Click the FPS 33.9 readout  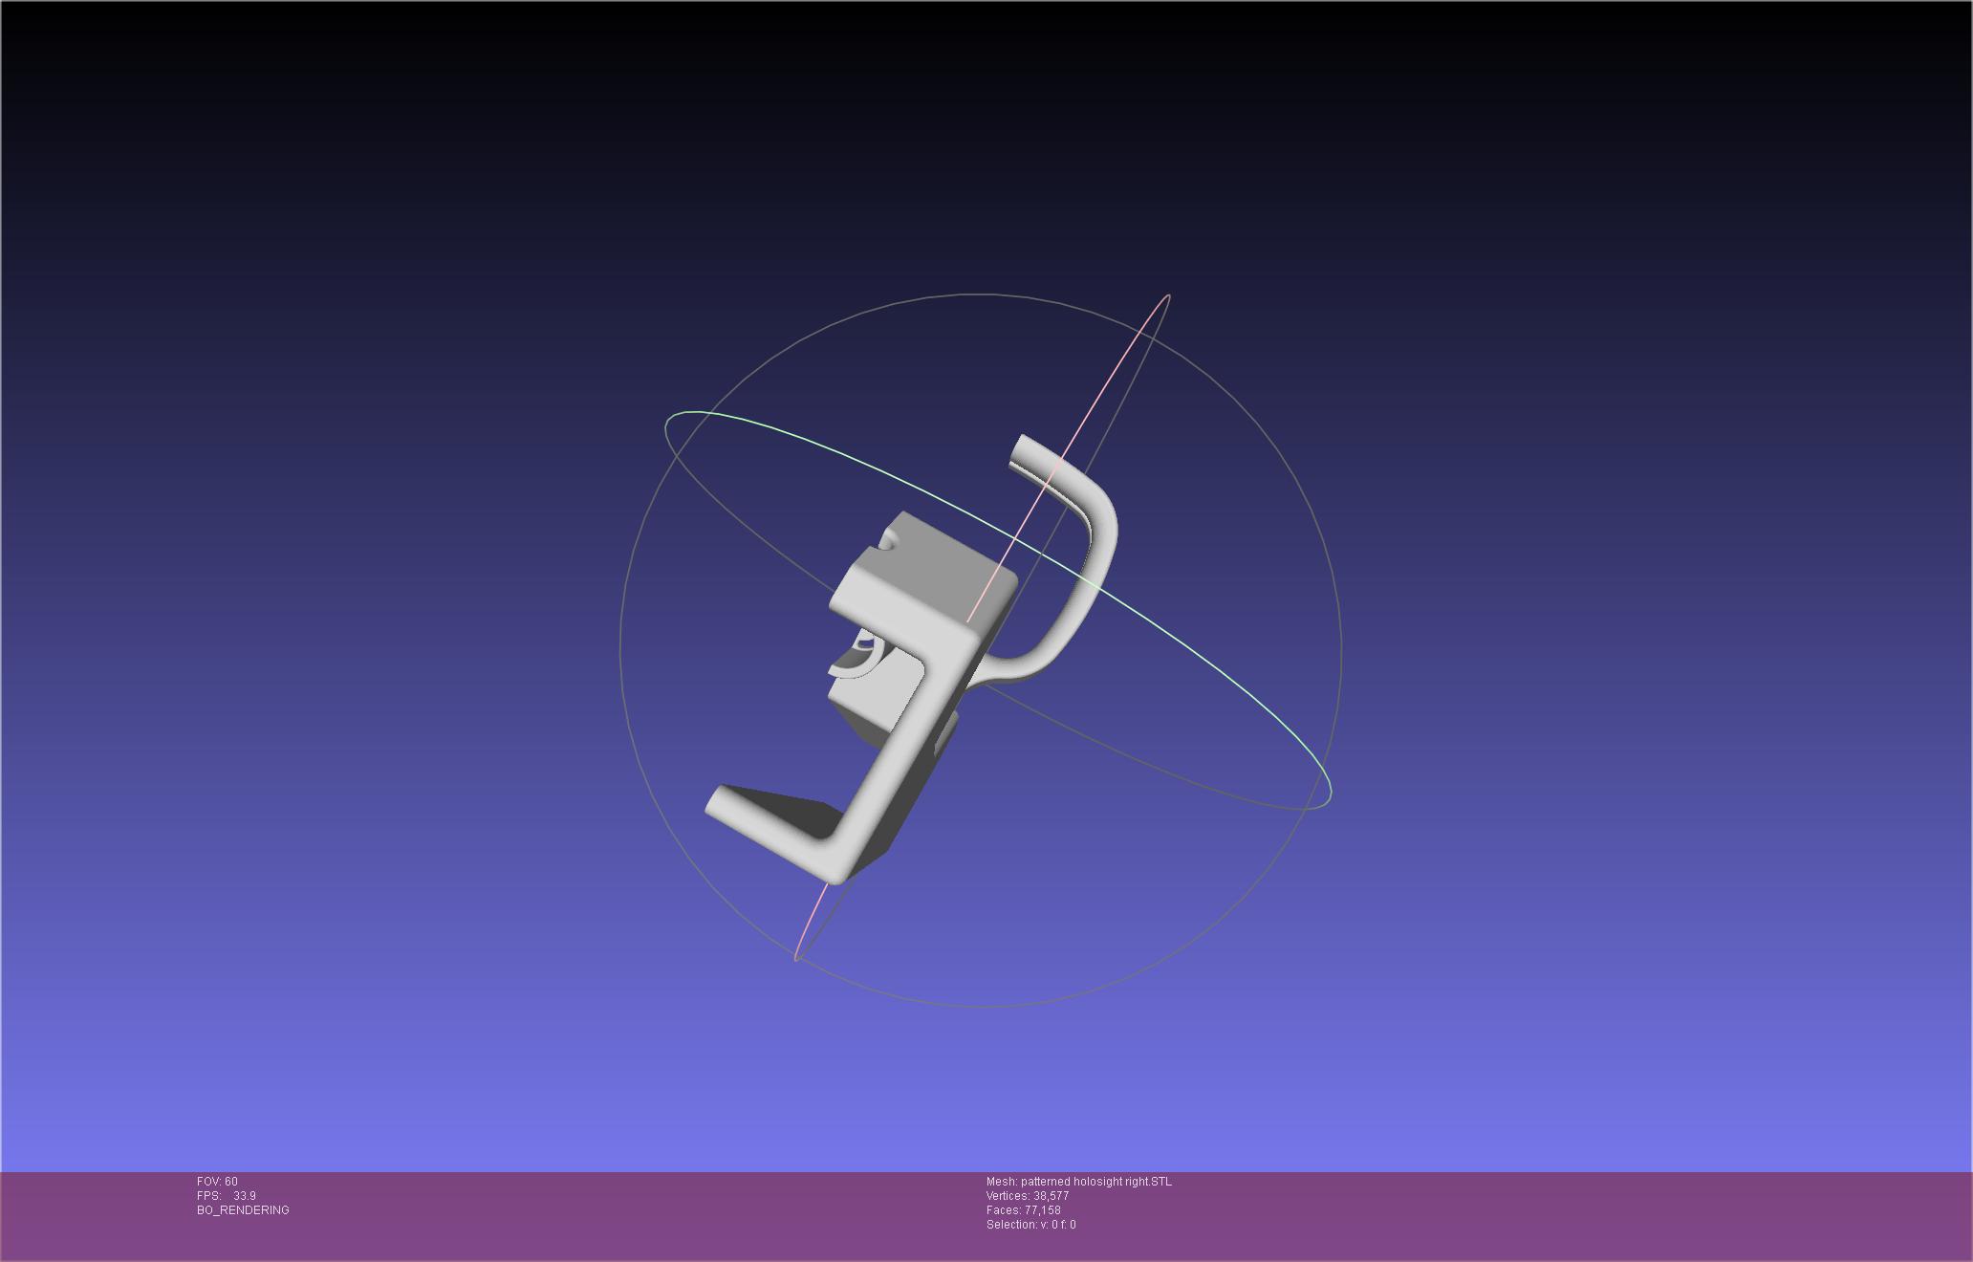point(227,1196)
